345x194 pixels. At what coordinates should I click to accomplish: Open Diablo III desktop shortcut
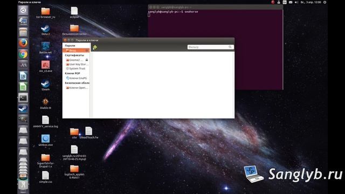[45, 103]
